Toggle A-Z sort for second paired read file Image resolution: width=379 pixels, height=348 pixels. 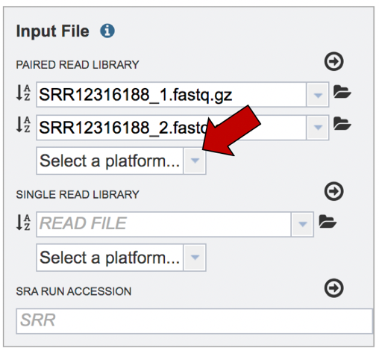click(23, 124)
